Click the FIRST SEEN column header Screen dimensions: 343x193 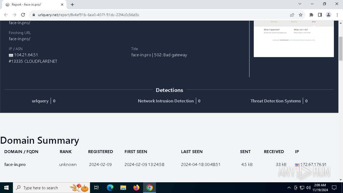[x=136, y=151]
